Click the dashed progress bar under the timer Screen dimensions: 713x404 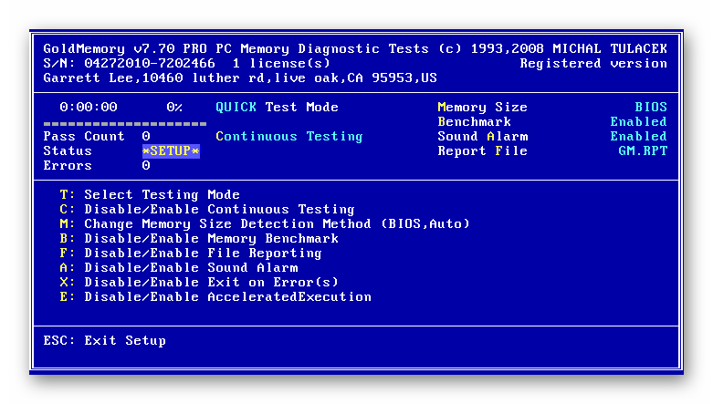(x=125, y=124)
